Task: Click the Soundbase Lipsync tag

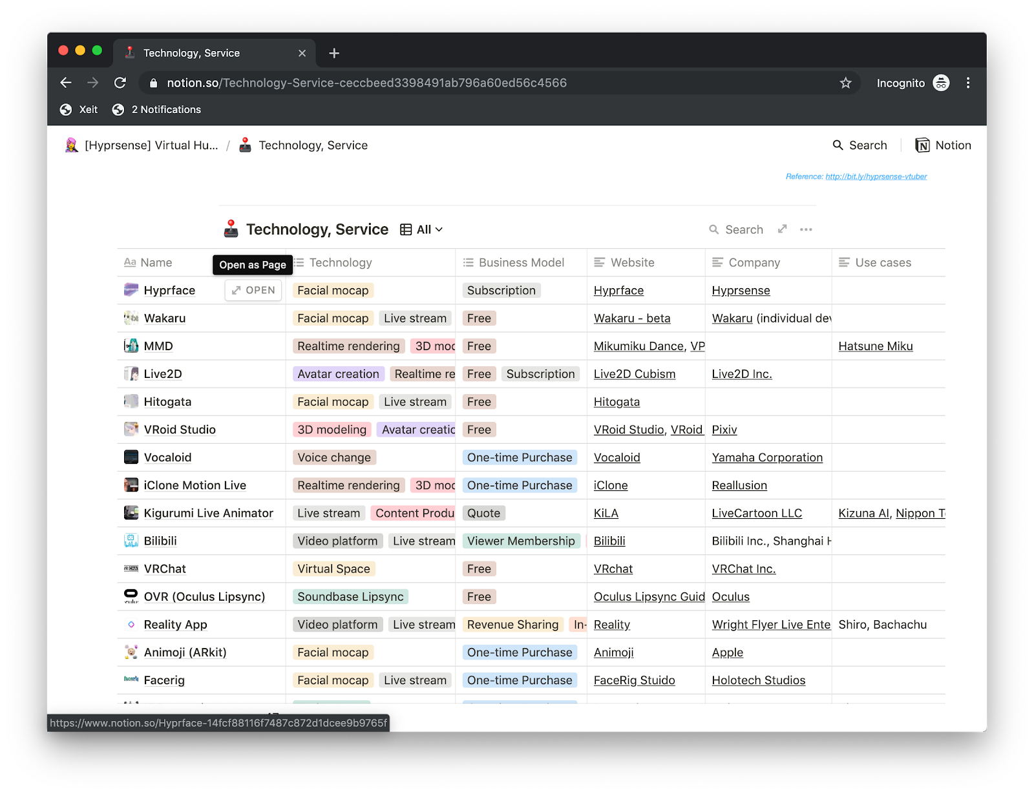Action: tap(350, 596)
